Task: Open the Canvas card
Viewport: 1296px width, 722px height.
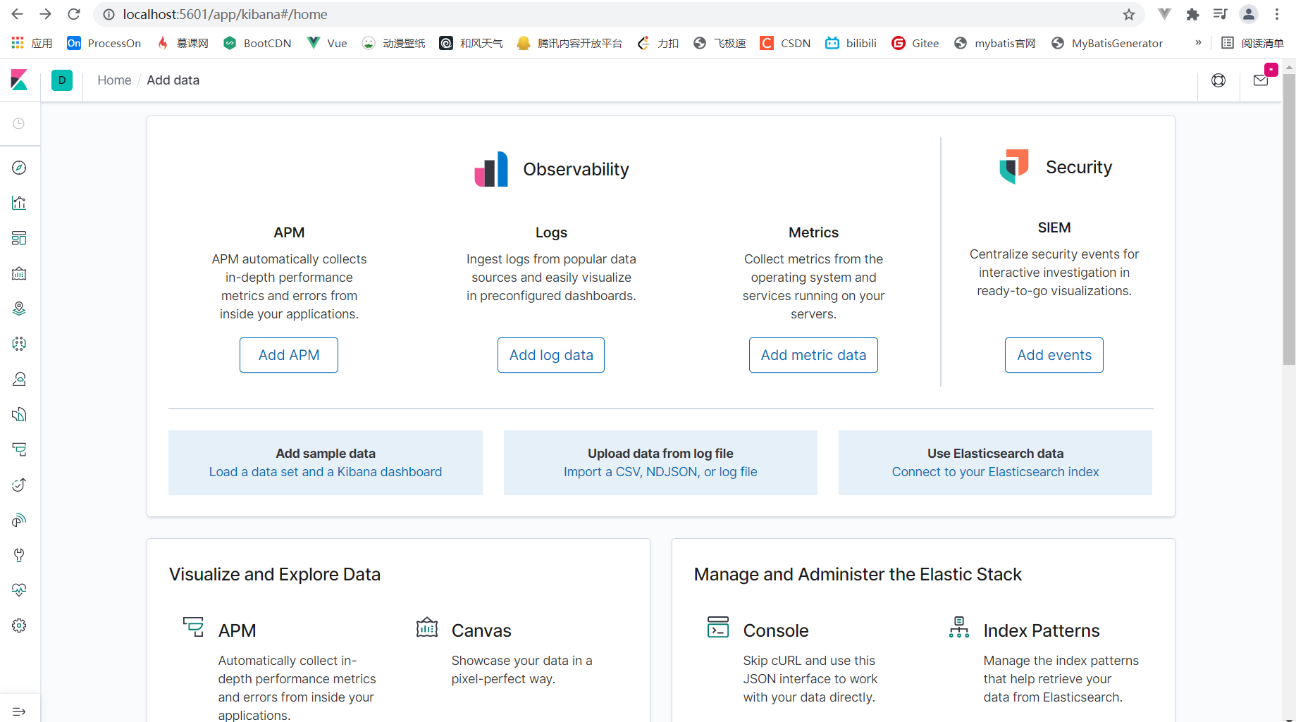Action: (481, 630)
